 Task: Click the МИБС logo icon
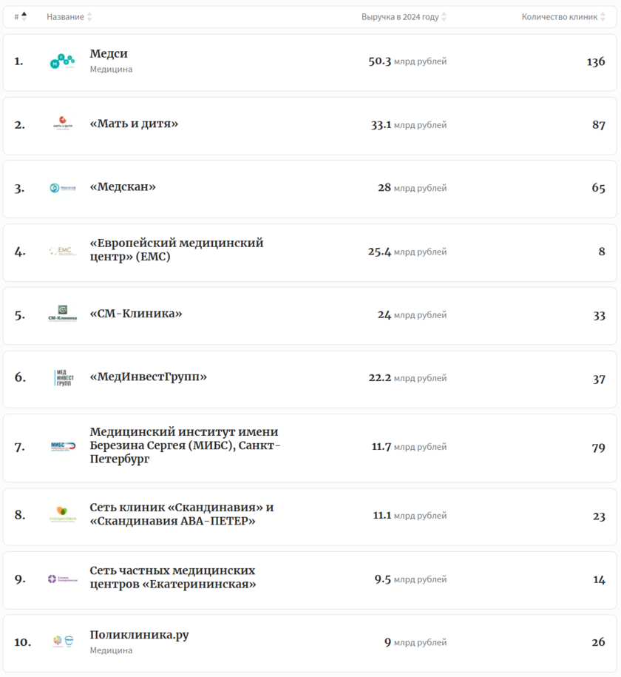63,447
